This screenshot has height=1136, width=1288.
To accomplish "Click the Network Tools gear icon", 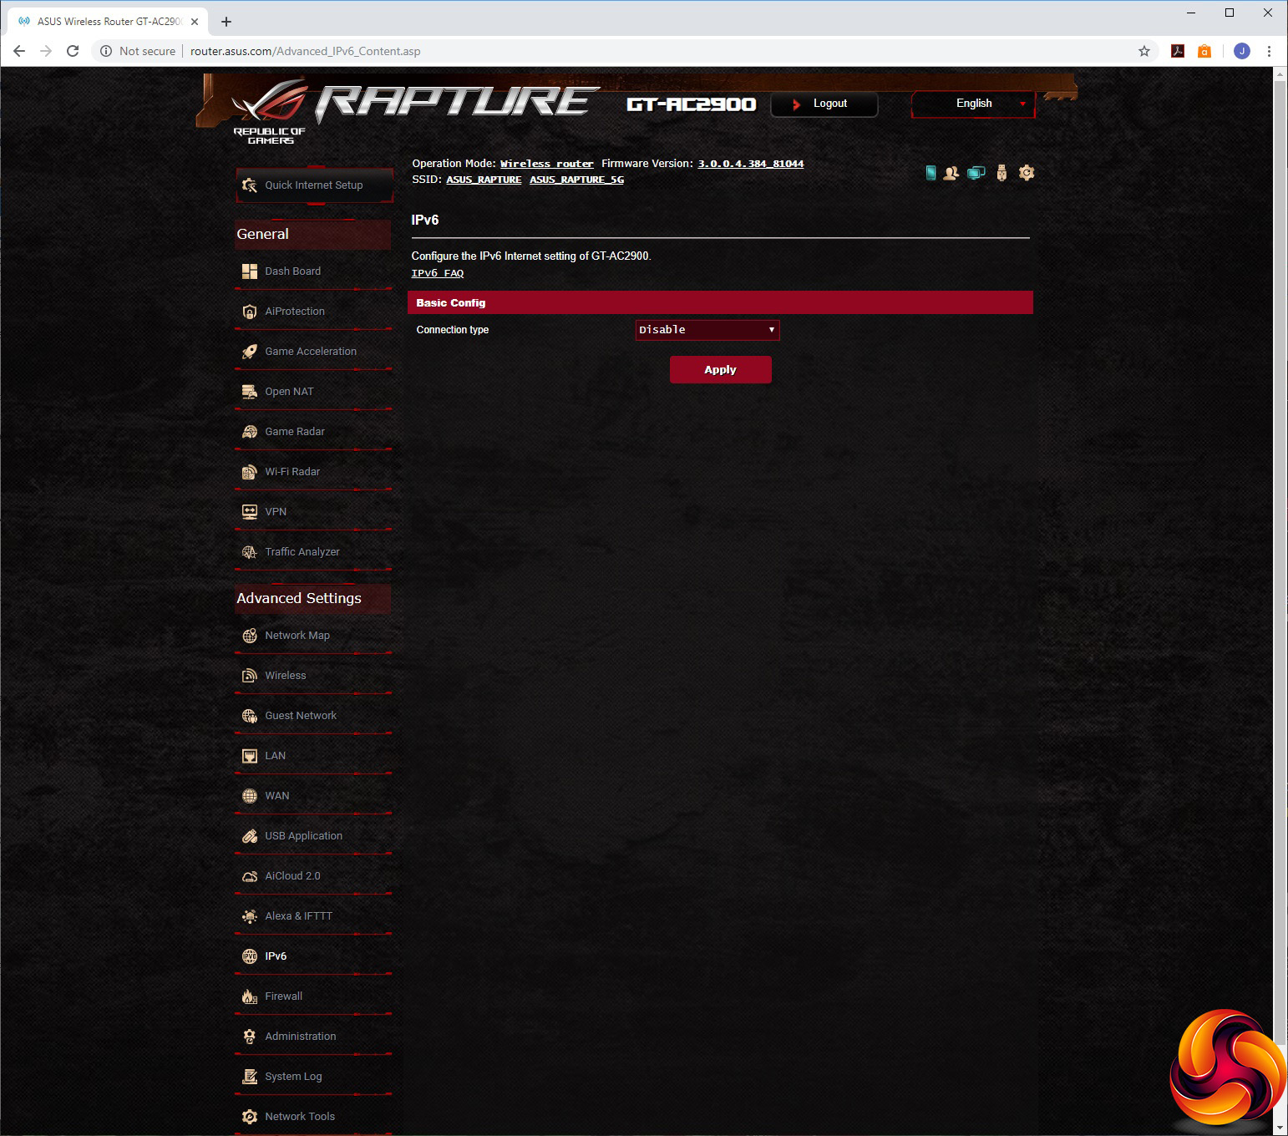I will pyautogui.click(x=249, y=1117).
